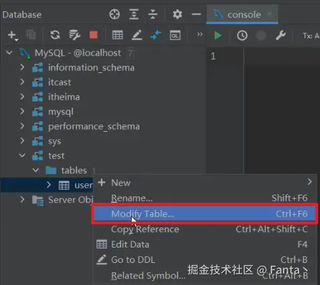Open the New submenu in context menu

[205, 183]
